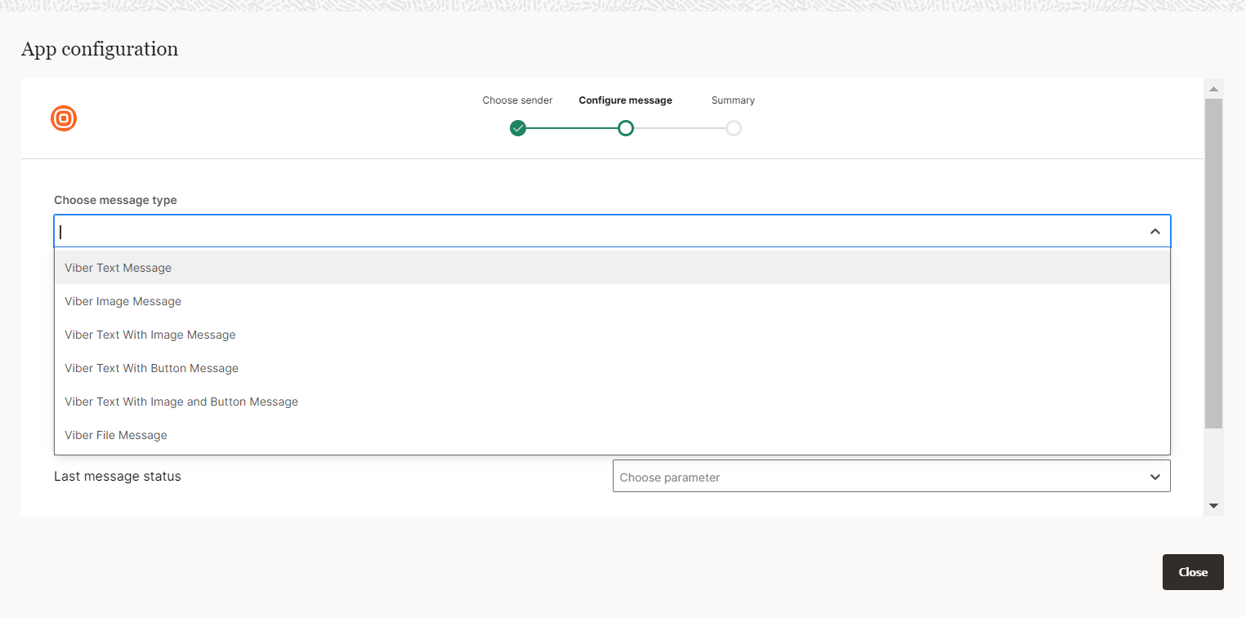Click the completed Choose sender step checkmark
The width and height of the screenshot is (1246, 617).
pyautogui.click(x=518, y=128)
